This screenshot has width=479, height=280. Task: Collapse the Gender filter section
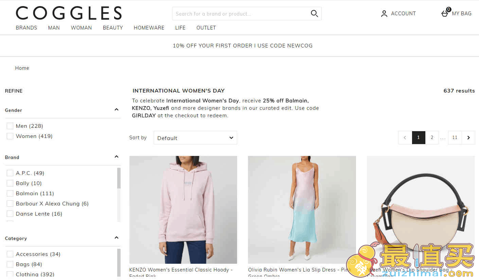point(117,109)
